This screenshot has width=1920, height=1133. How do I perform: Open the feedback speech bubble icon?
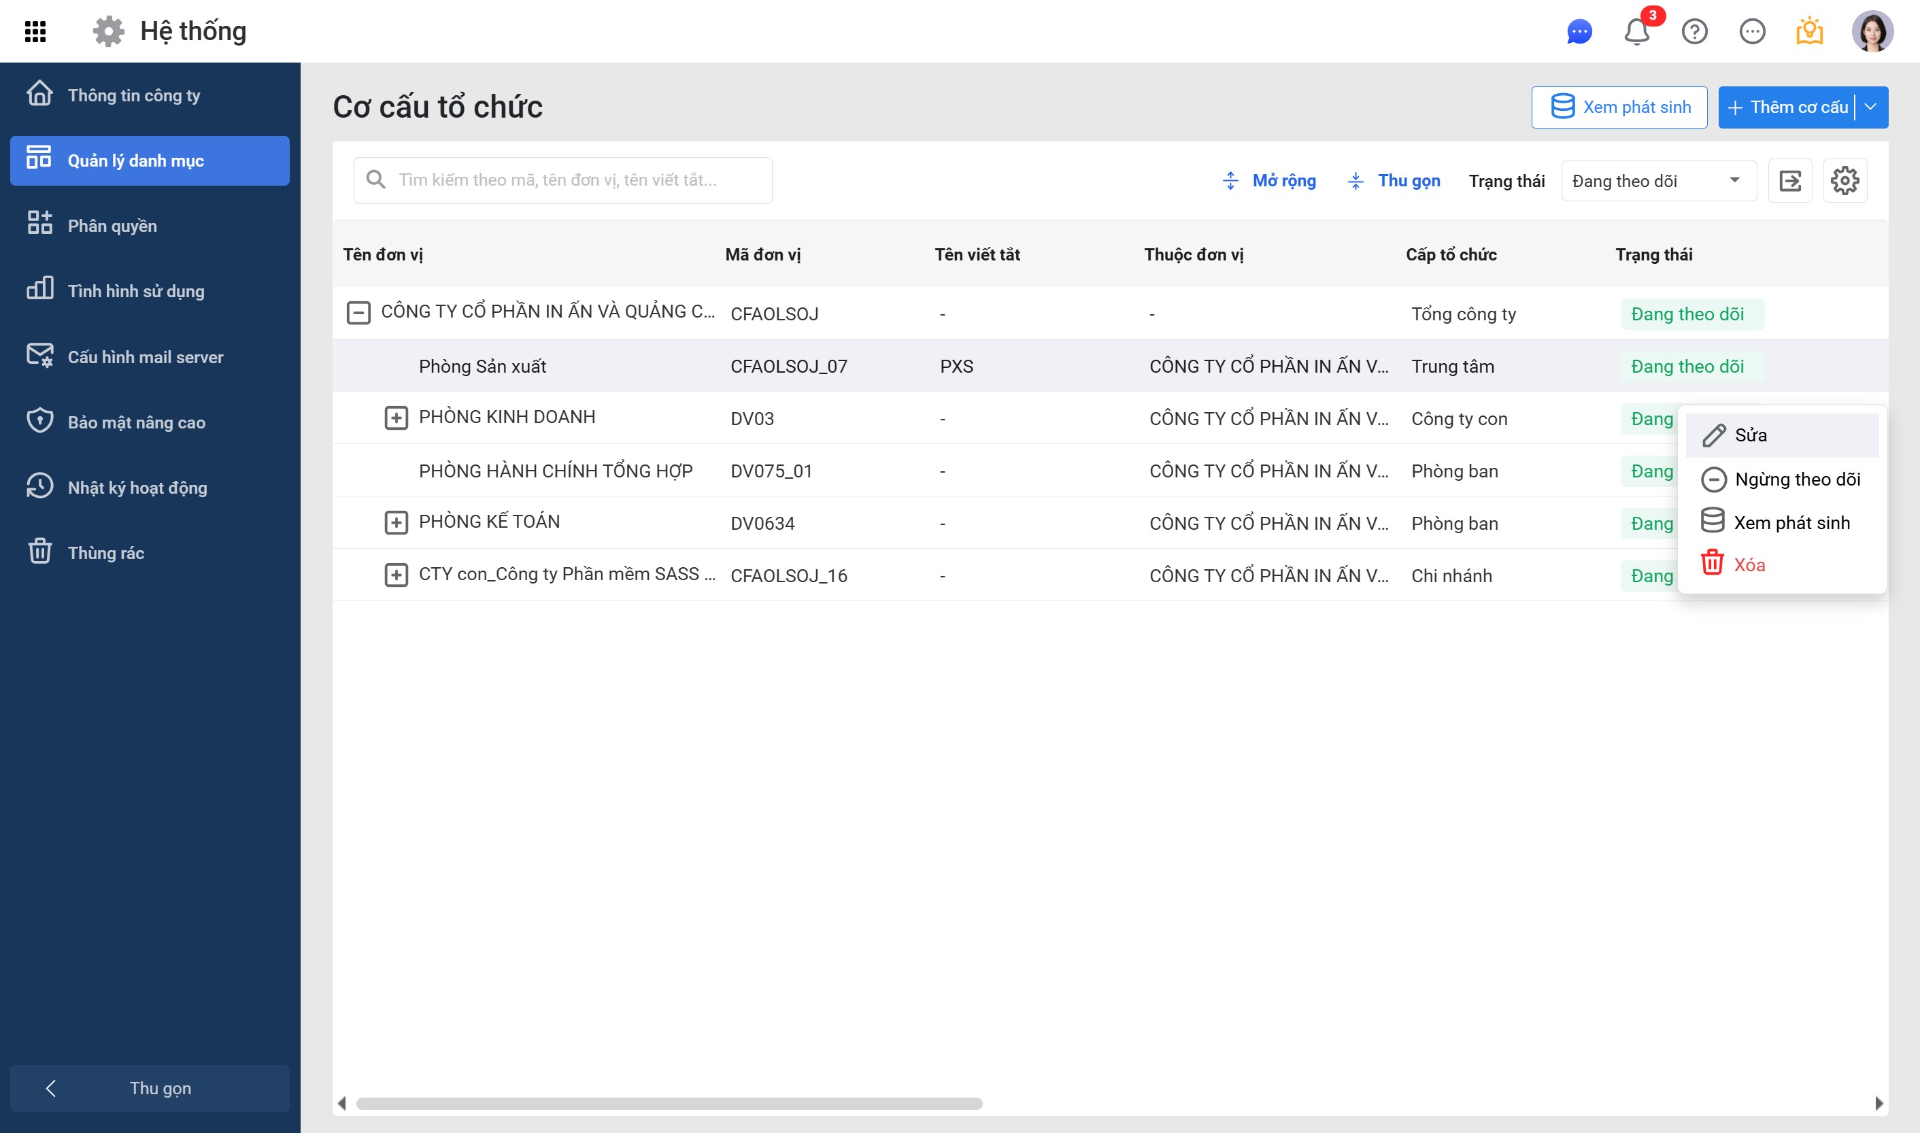click(x=1751, y=31)
